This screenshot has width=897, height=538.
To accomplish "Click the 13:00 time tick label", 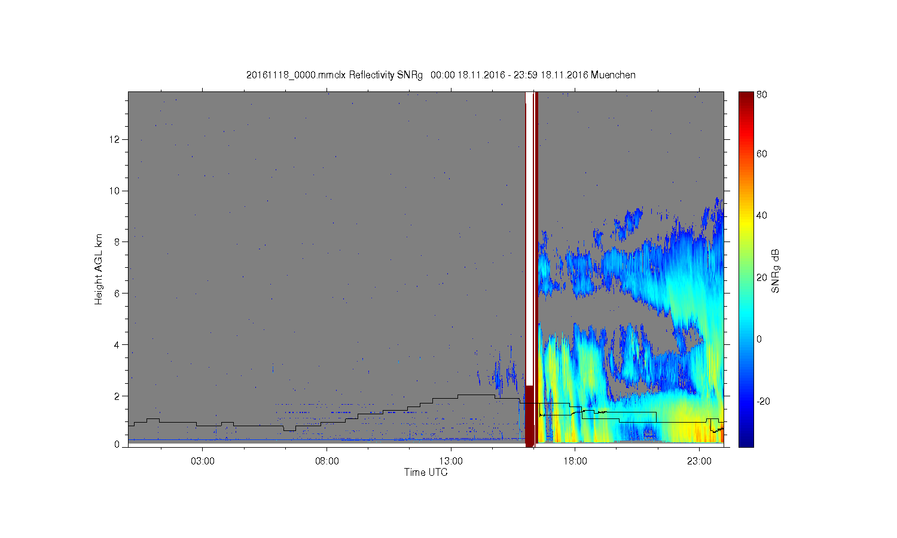I will coord(451,461).
